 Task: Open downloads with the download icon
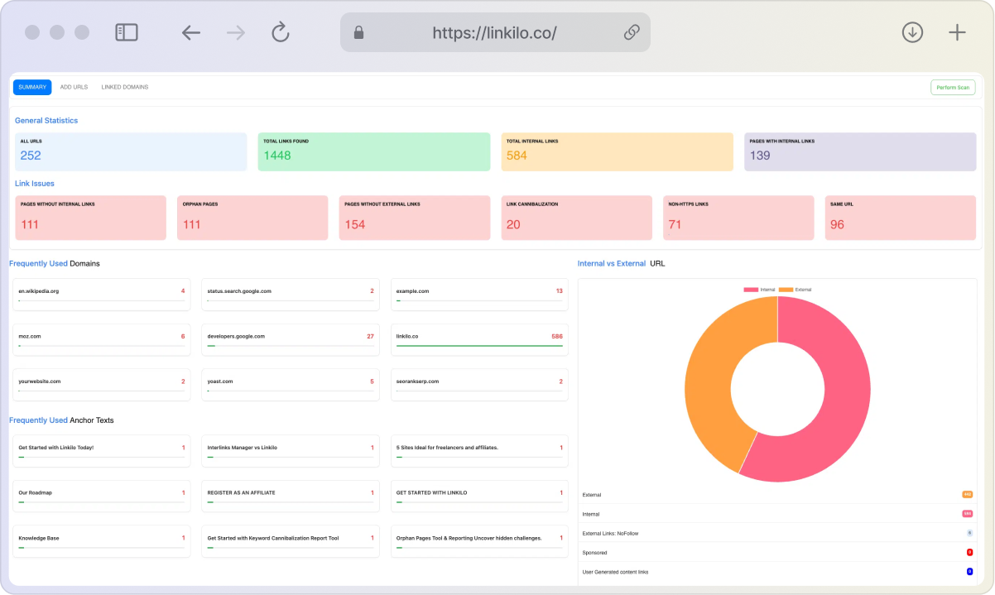click(912, 32)
